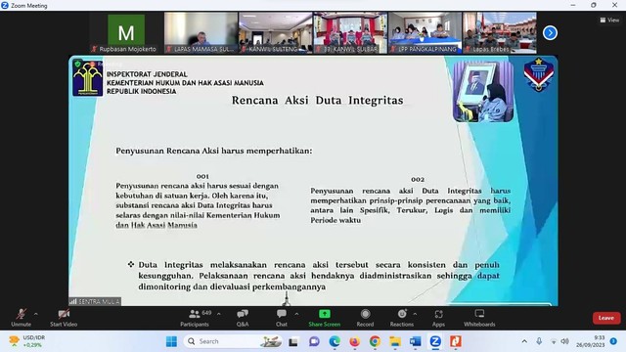Start Video in the Zoom toolbar
The height and width of the screenshot is (352, 626).
(64, 318)
